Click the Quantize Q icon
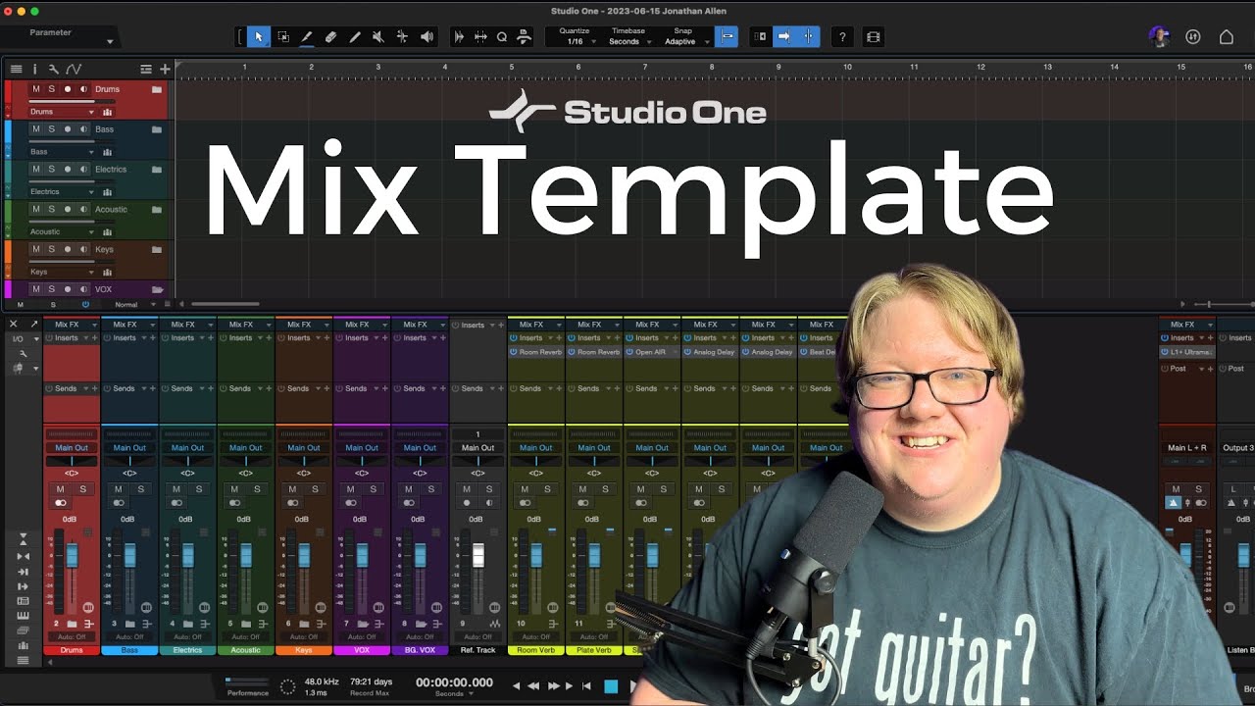 click(x=501, y=37)
